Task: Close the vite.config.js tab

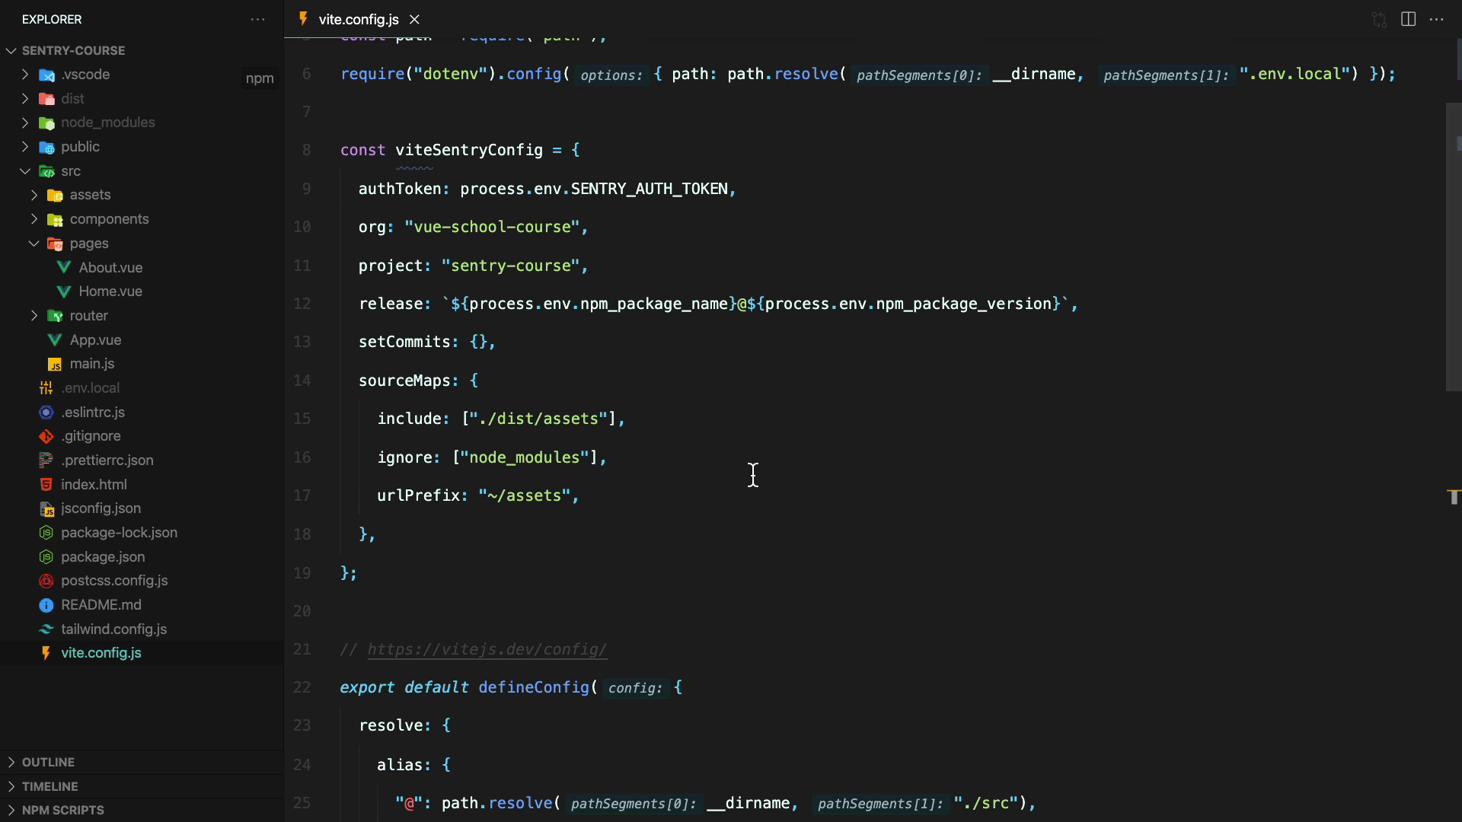Action: click(414, 19)
